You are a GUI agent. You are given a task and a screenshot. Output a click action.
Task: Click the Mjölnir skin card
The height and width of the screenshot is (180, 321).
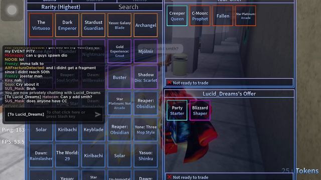146,51
